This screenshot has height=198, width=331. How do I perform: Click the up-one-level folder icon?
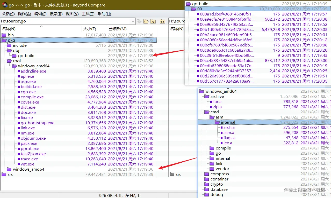point(153,21)
